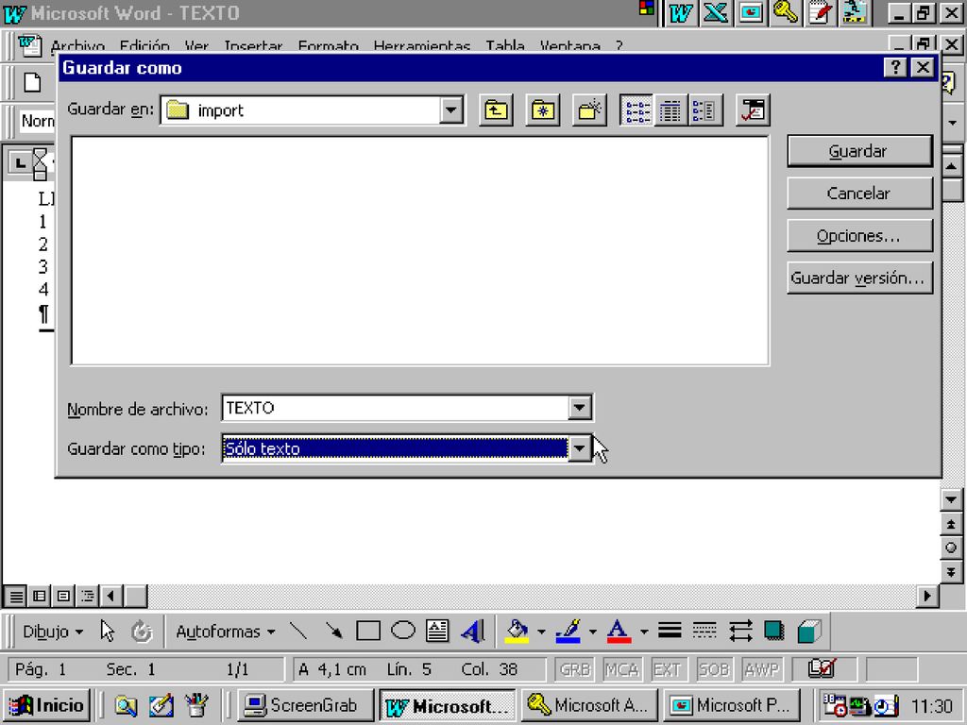This screenshot has width=967, height=725.
Task: Select the Ellipse drawing tool
Action: pyautogui.click(x=403, y=632)
